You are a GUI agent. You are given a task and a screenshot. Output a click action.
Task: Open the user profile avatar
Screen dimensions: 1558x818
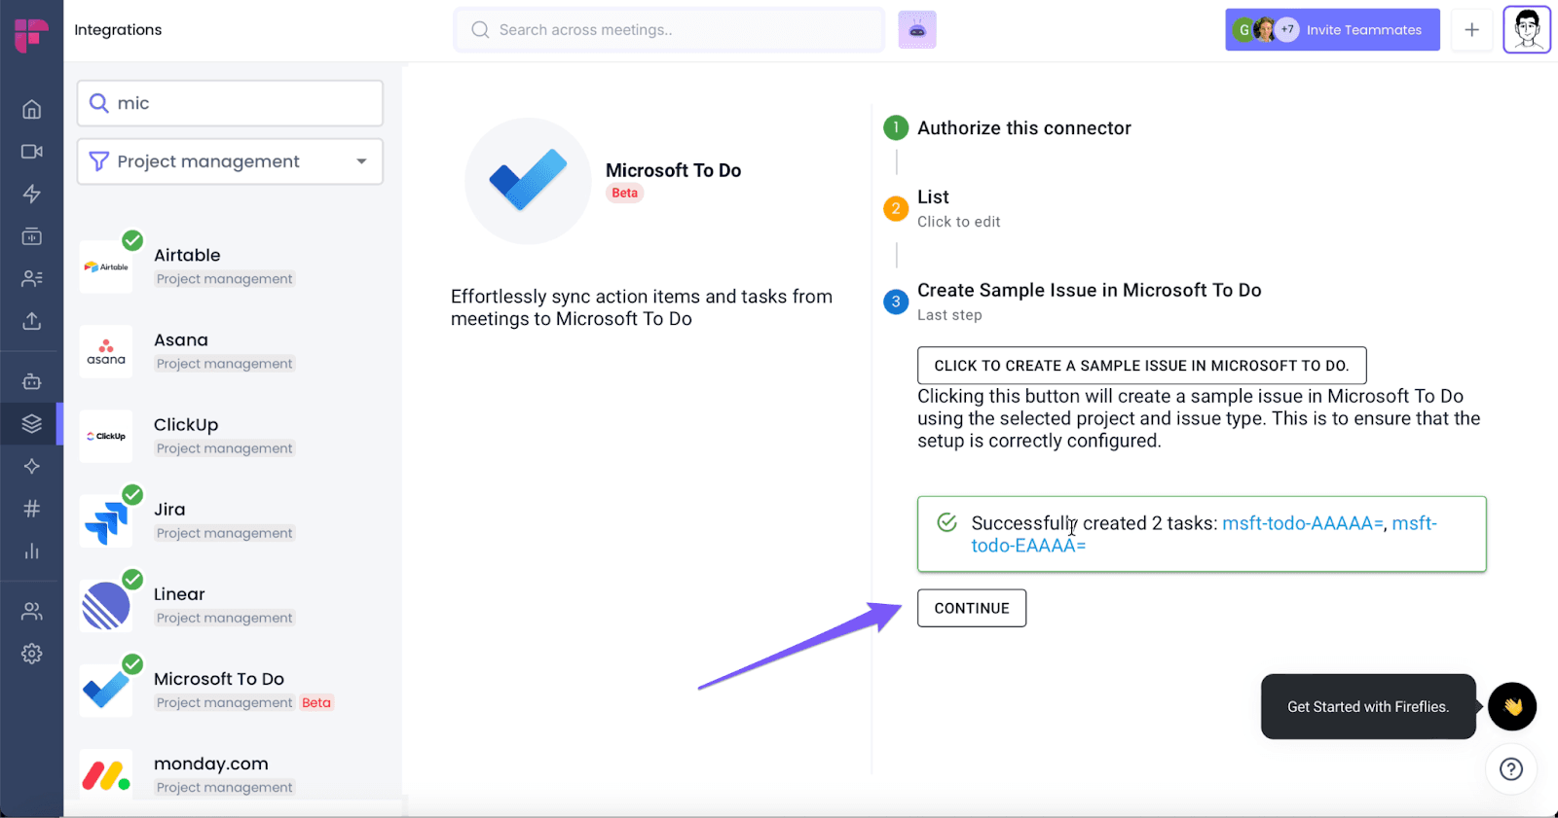point(1526,30)
